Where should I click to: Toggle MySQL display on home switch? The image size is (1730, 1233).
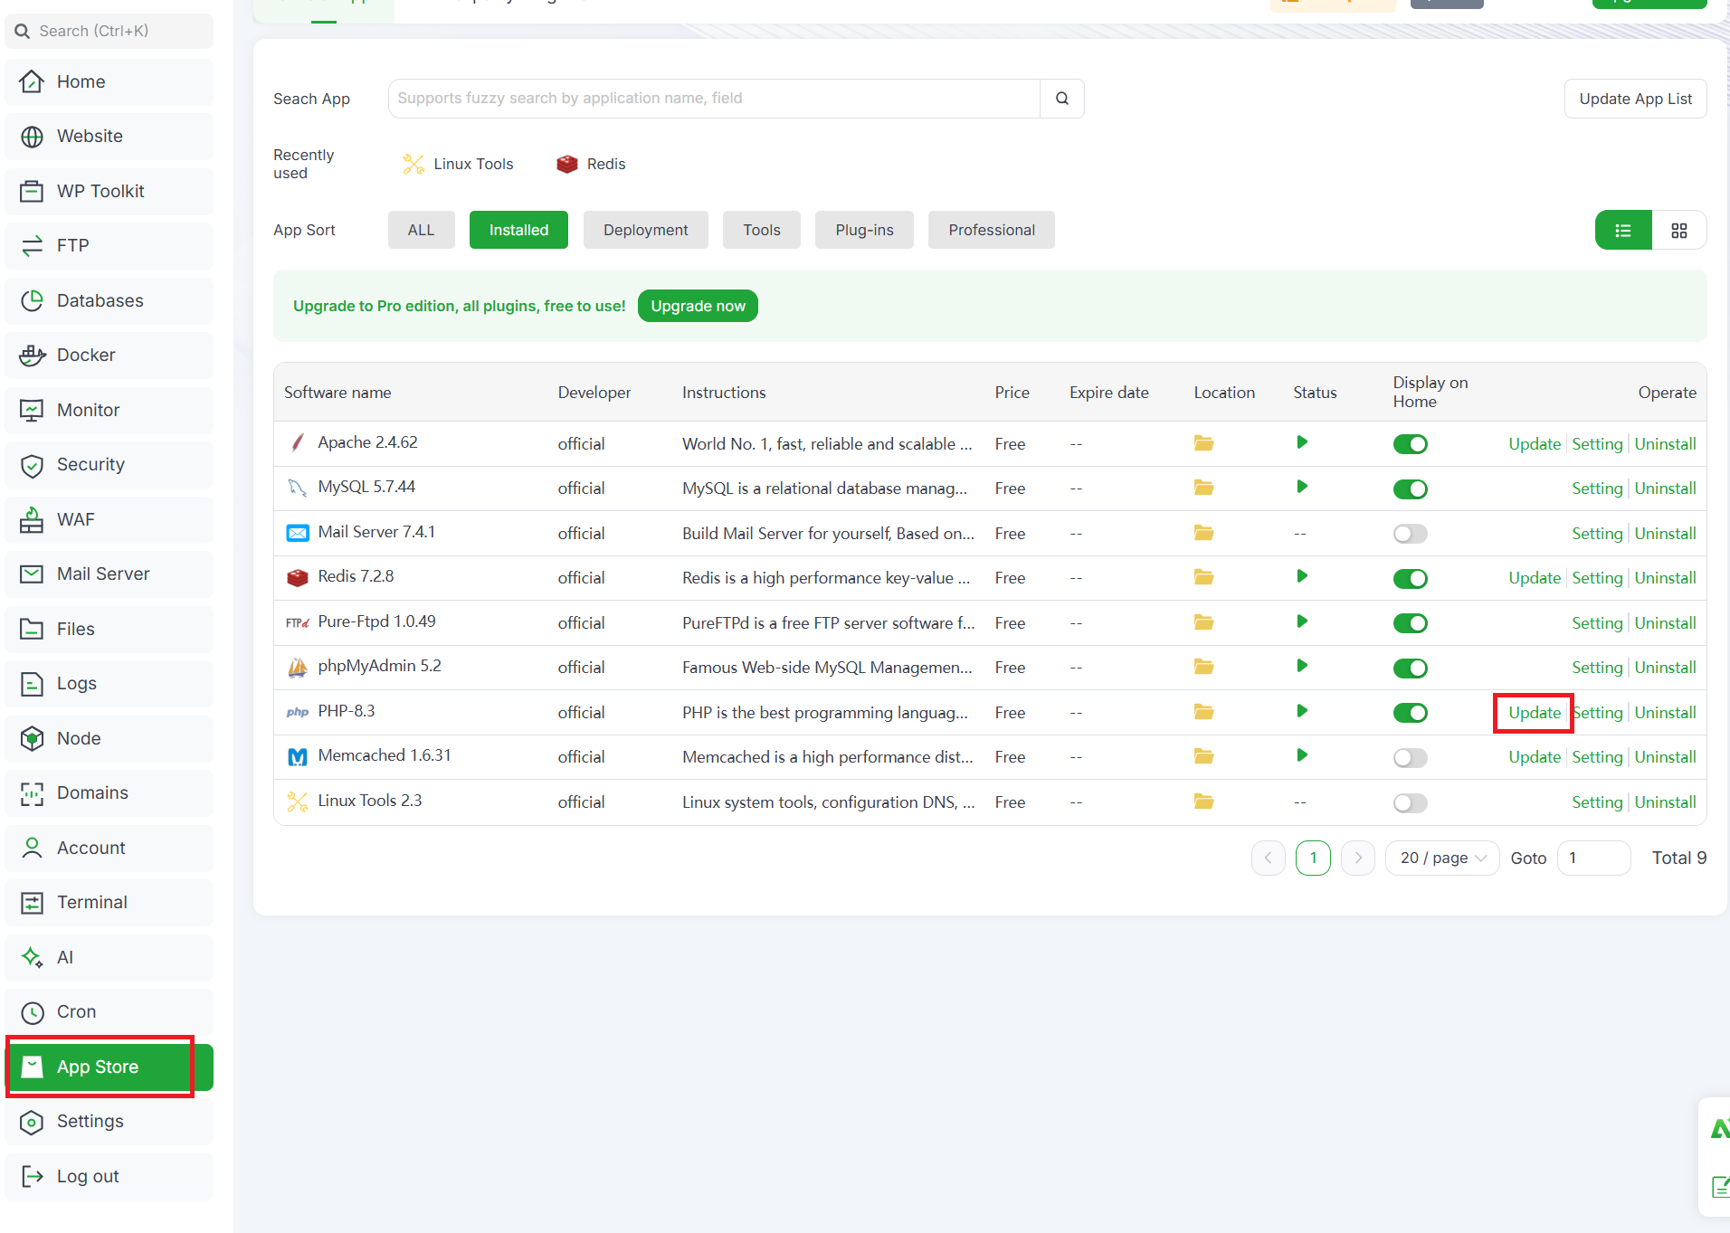click(1410, 489)
